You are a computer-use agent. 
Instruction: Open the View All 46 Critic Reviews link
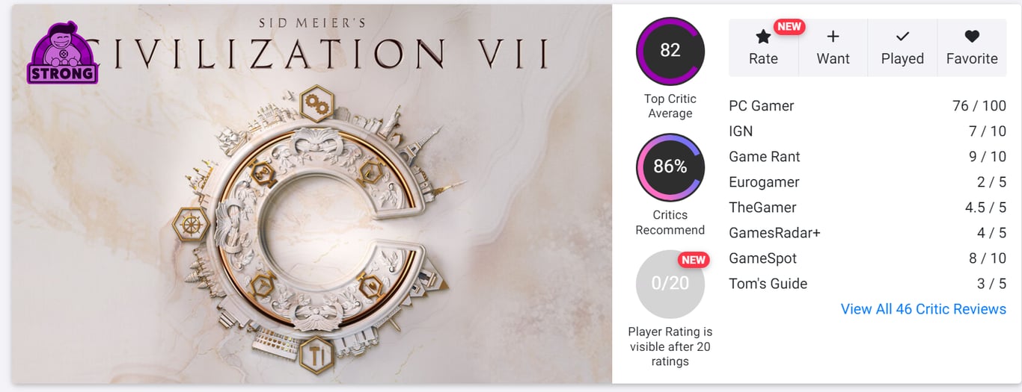point(923,309)
